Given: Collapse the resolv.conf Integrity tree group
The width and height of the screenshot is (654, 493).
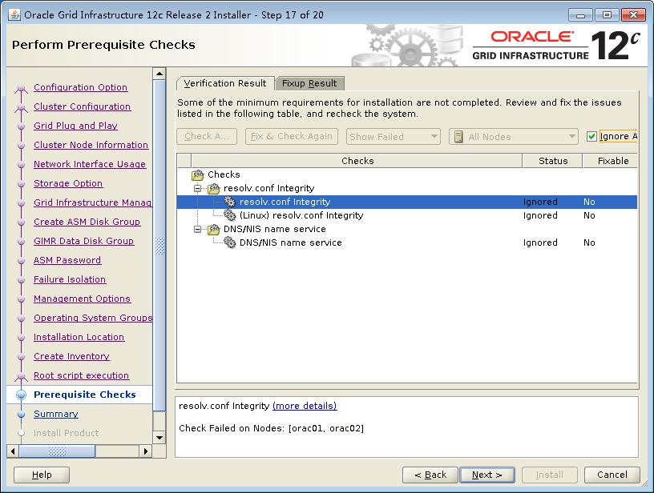Looking at the screenshot, I should point(198,188).
